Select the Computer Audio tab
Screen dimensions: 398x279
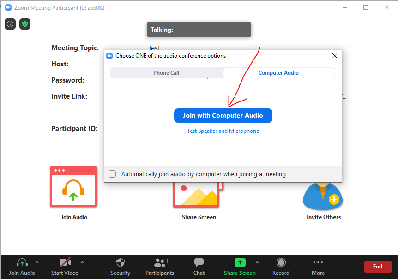click(x=279, y=73)
